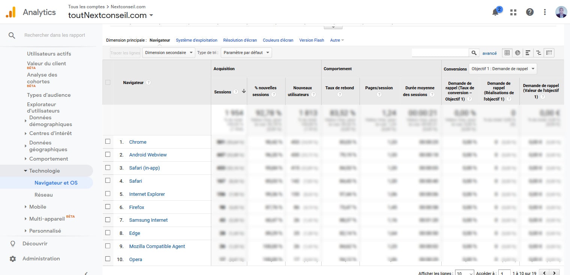This screenshot has height=275, width=570.
Task: Click the avancé filter link
Action: pos(489,53)
